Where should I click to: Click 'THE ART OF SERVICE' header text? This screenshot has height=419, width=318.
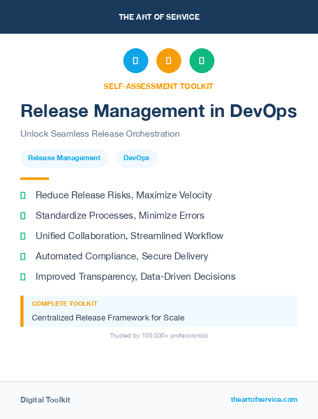(x=159, y=17)
